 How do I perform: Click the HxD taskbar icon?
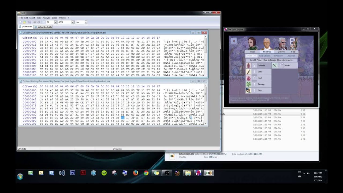click(209, 173)
